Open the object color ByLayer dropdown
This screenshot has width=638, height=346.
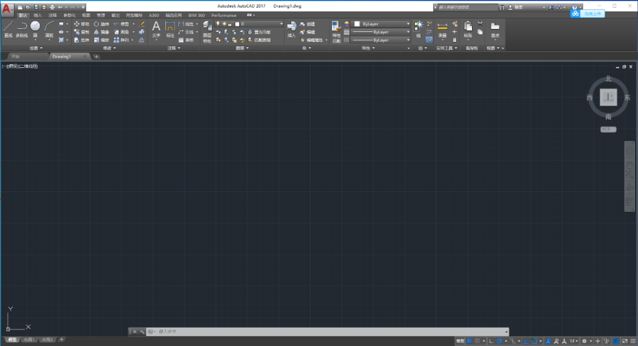click(381, 24)
